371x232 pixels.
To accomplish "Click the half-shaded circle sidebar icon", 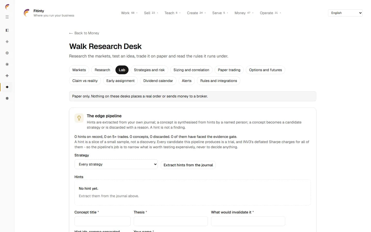I will [7, 53].
